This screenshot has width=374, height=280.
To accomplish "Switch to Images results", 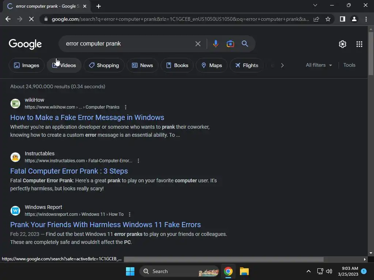I will coord(26,65).
